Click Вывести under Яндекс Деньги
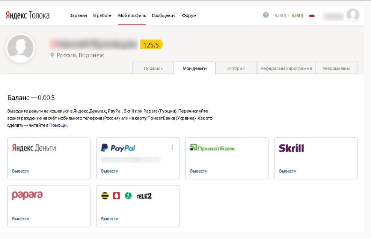This screenshot has width=371, height=239. 21,171
